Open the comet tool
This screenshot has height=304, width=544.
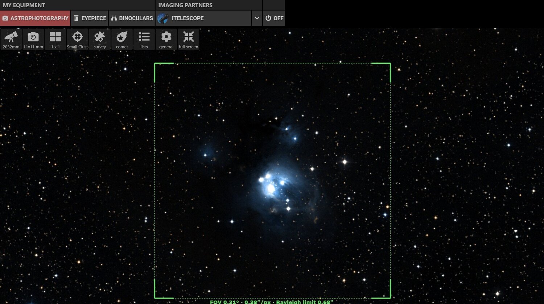tap(121, 39)
